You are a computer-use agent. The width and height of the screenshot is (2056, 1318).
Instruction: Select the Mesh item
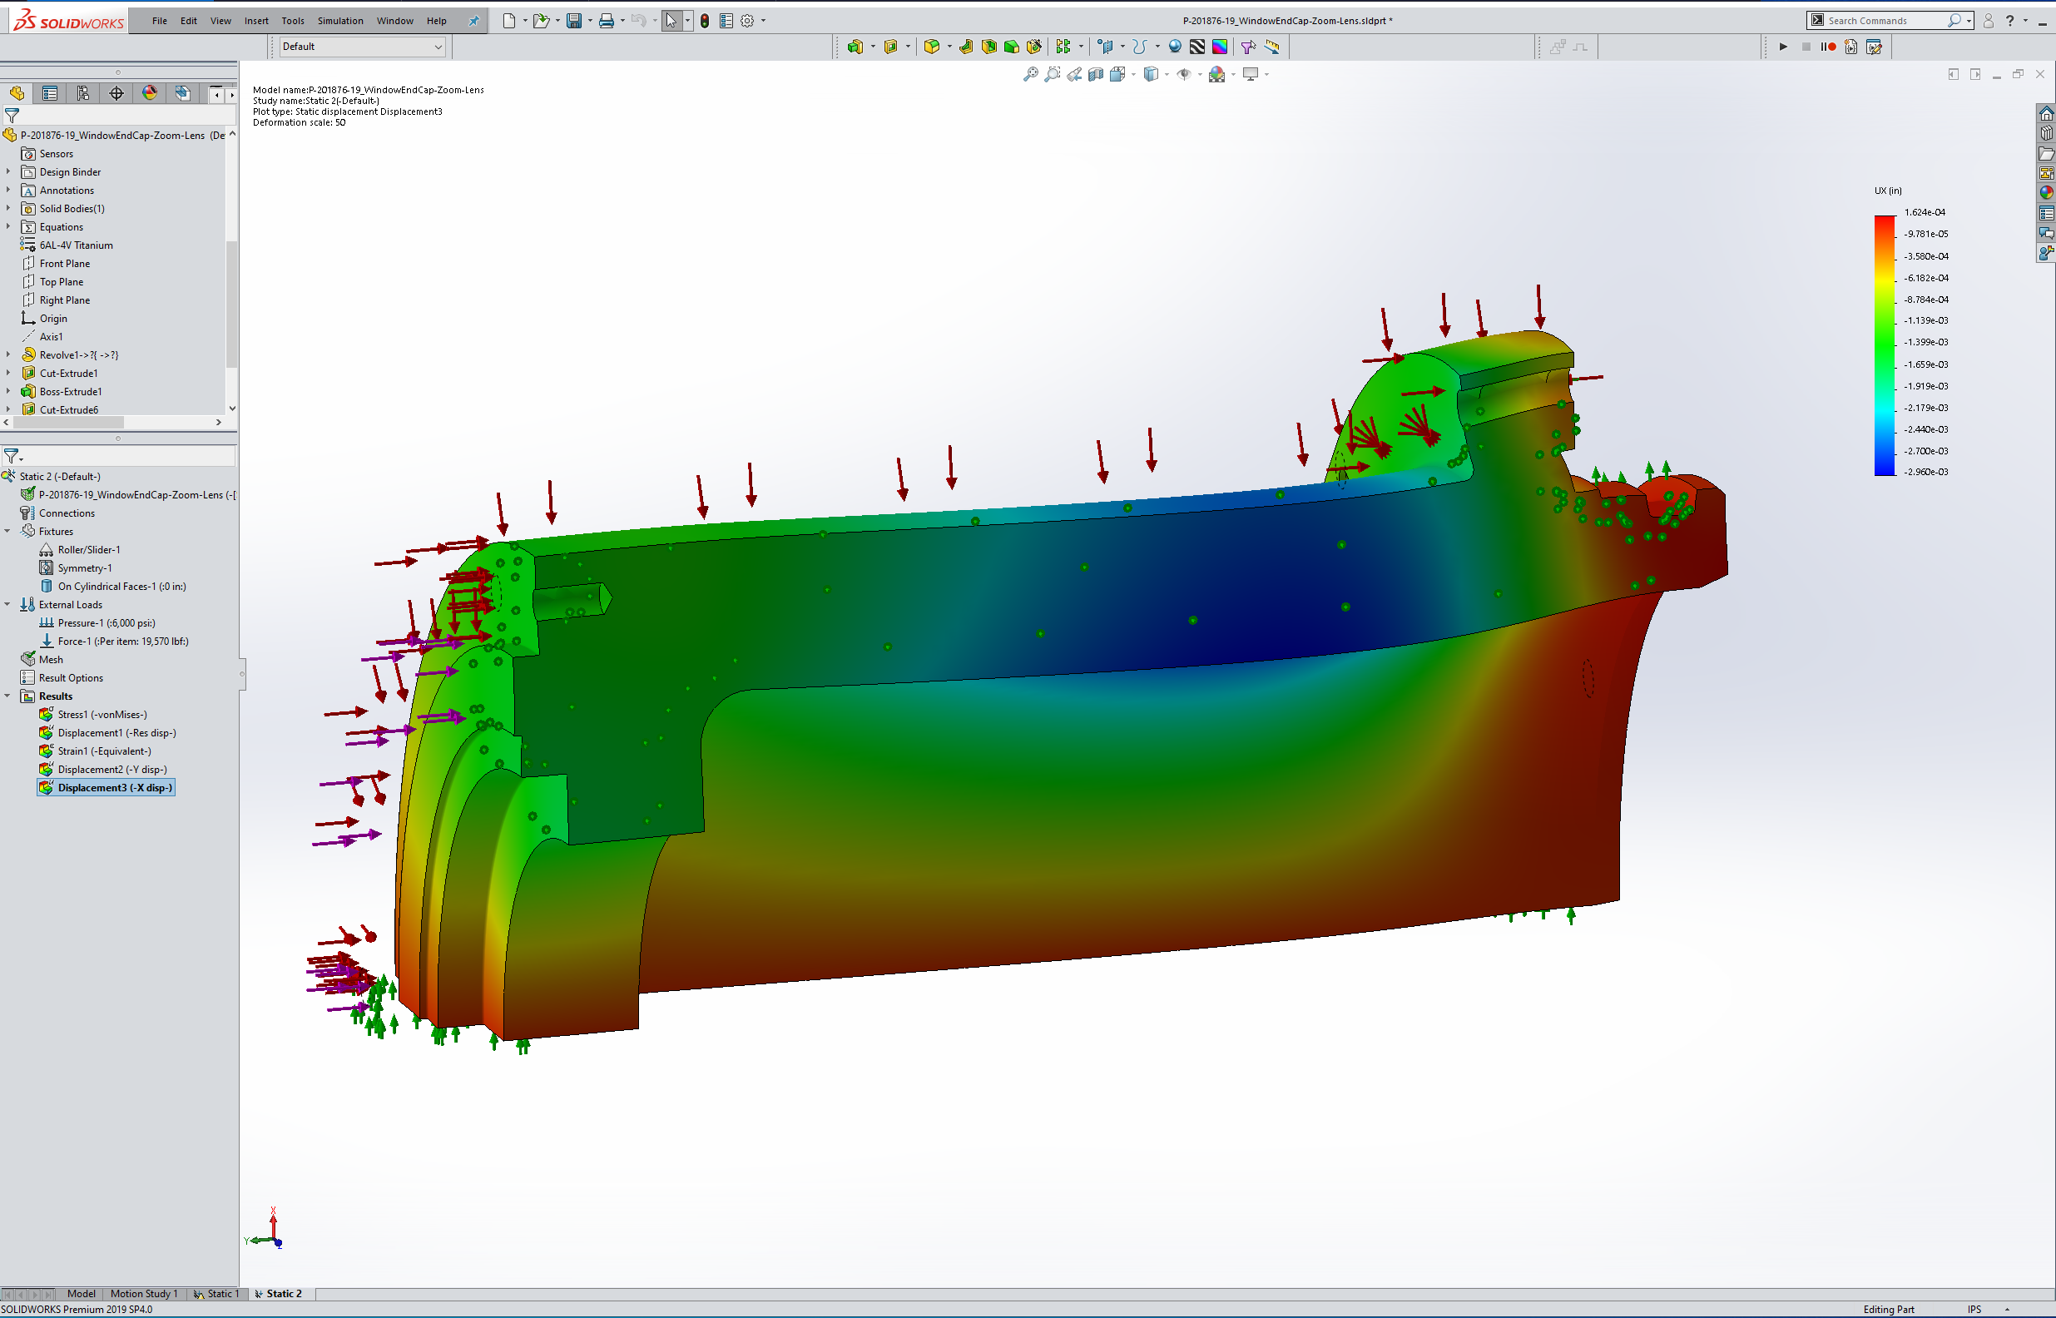[x=42, y=660]
